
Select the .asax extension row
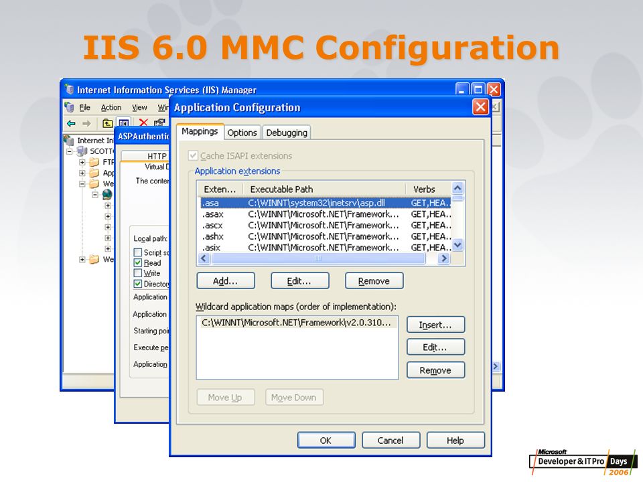(326, 214)
